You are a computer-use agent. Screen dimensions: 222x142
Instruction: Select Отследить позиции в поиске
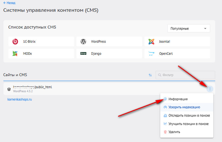187,116
